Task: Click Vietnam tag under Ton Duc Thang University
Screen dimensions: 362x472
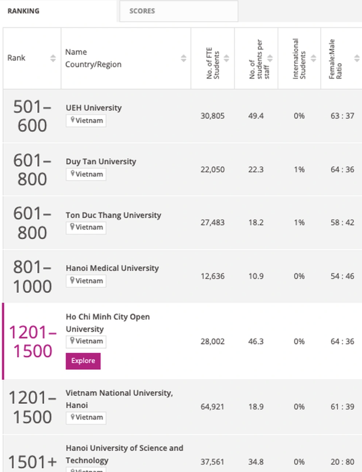Action: 86,227
